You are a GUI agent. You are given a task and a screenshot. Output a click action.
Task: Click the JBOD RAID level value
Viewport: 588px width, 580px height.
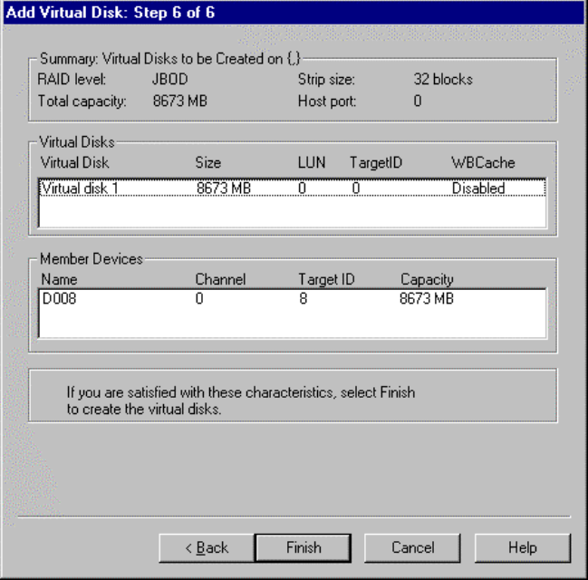click(x=169, y=79)
